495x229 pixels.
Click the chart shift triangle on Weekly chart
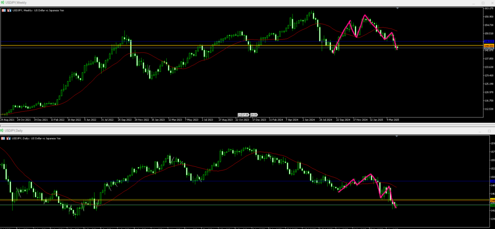(x=398, y=8)
